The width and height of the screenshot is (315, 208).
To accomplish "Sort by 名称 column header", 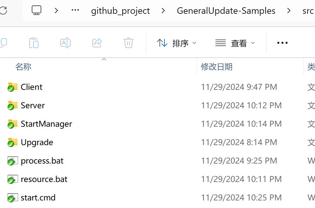I will (23, 67).
